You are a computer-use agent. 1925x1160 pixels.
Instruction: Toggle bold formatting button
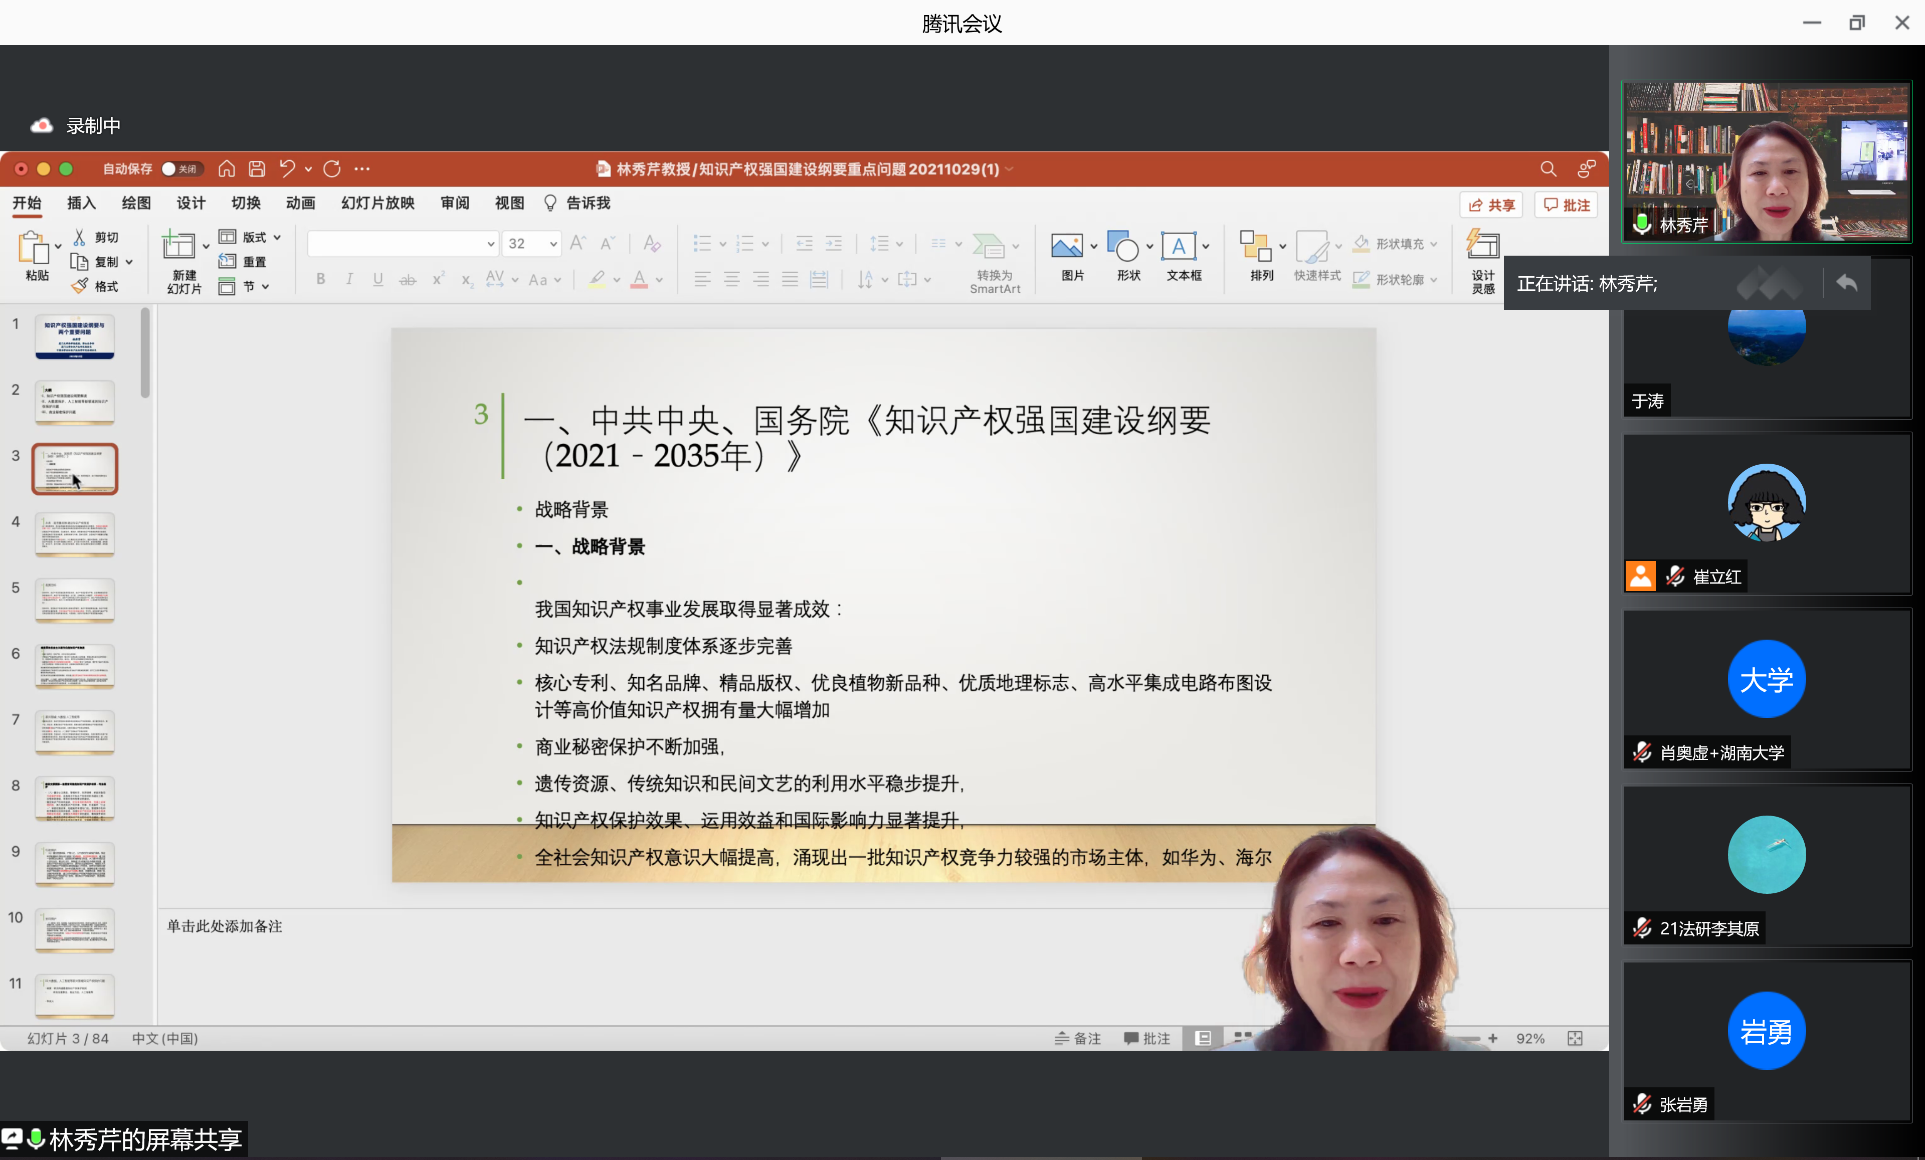(320, 280)
